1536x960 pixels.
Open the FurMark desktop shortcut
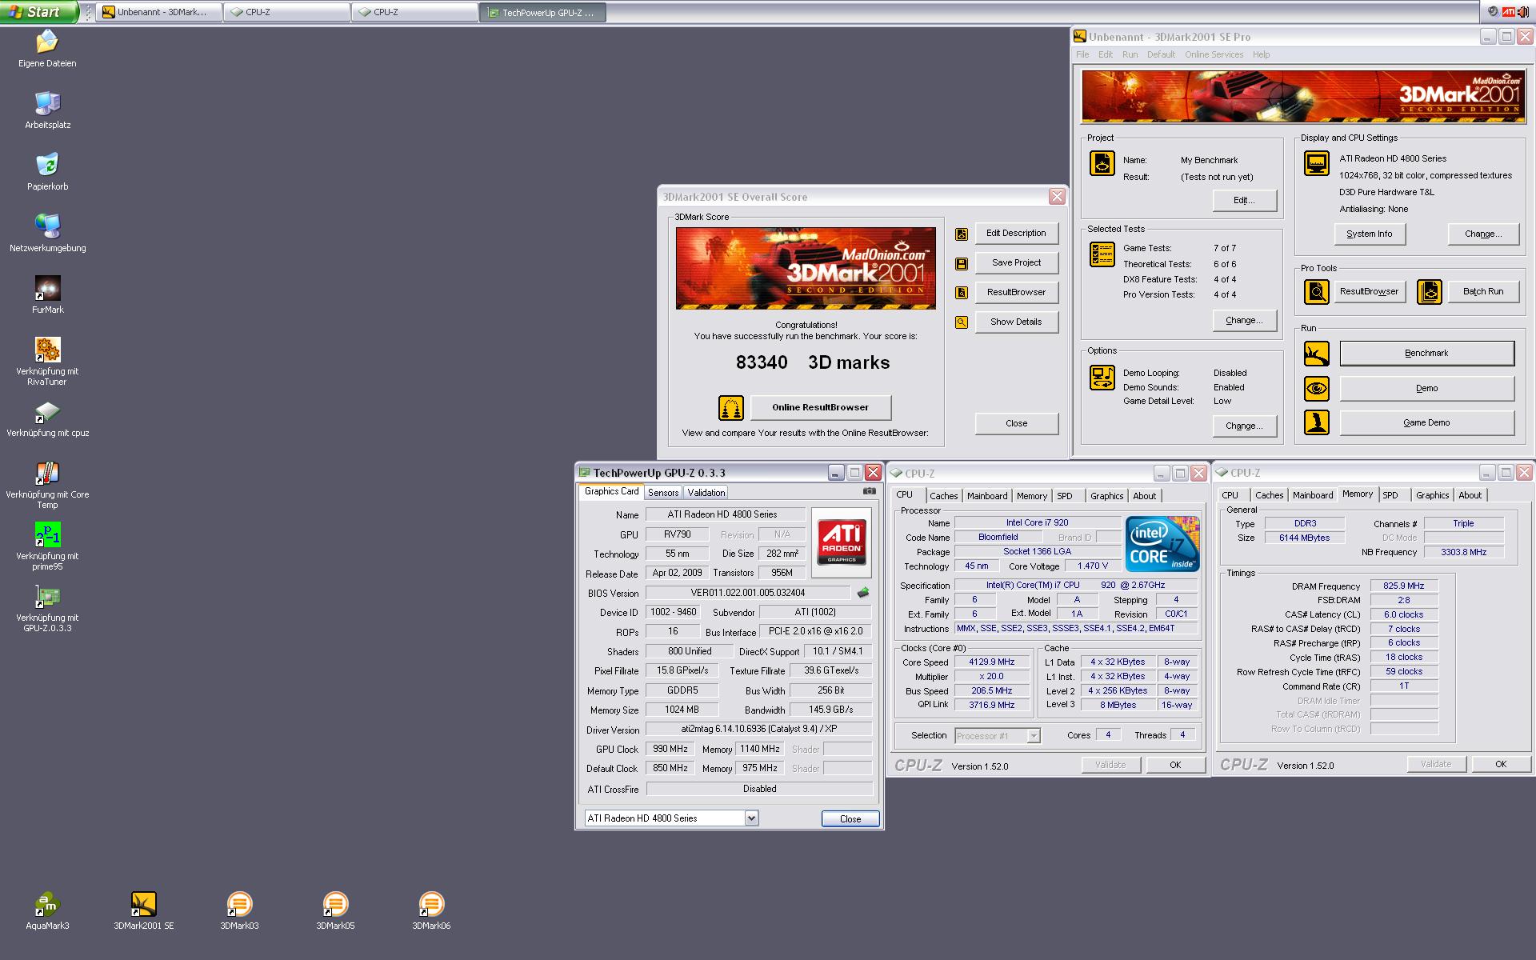[48, 289]
